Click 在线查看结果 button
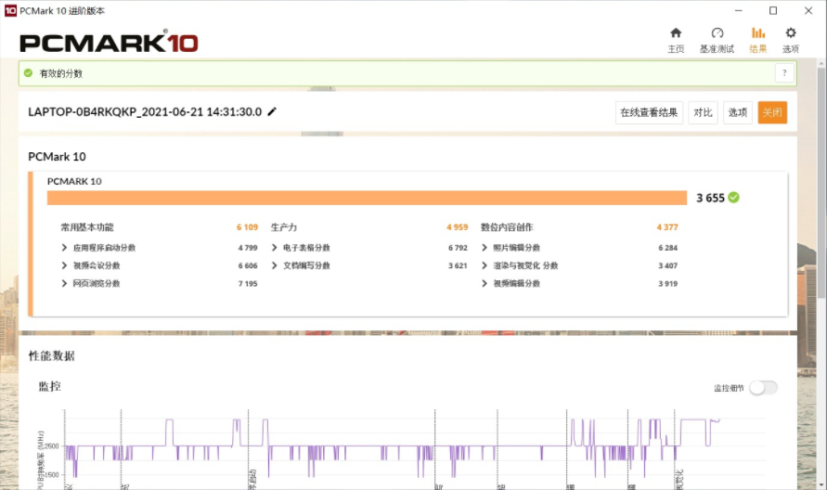The height and width of the screenshot is (490, 827). (x=649, y=112)
